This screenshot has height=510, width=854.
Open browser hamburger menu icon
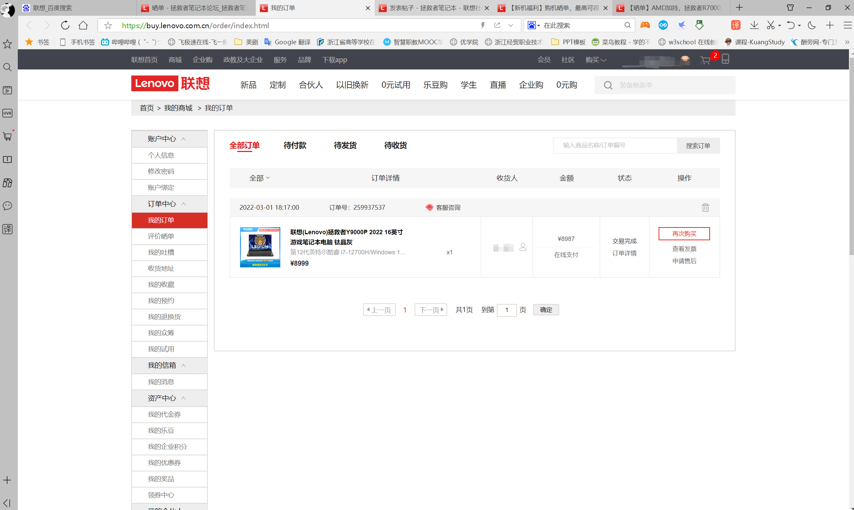(848, 25)
